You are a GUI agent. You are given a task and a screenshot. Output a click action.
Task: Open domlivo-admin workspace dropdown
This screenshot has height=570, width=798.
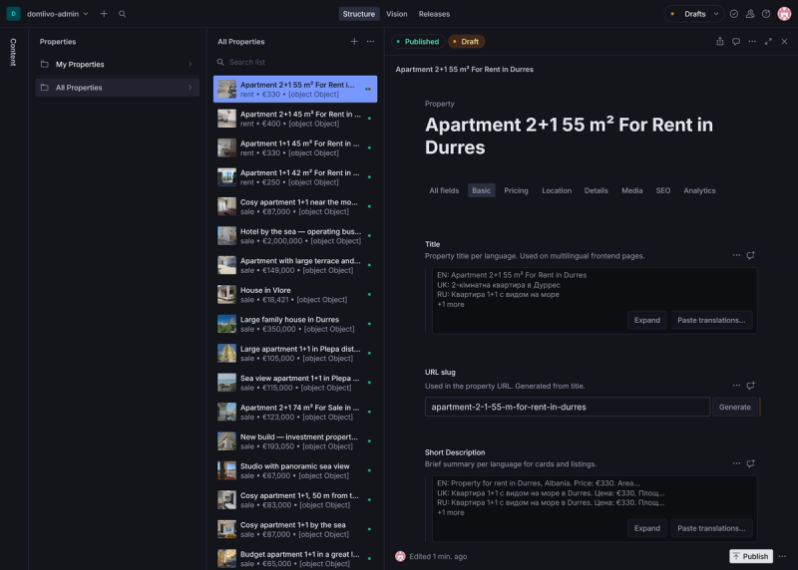click(57, 14)
